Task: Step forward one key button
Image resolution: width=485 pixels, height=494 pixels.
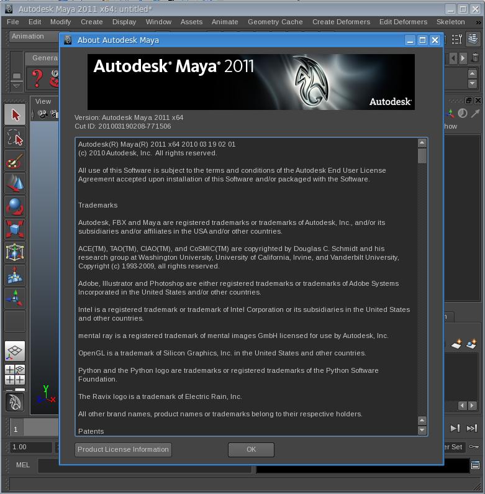Action: tap(455, 428)
